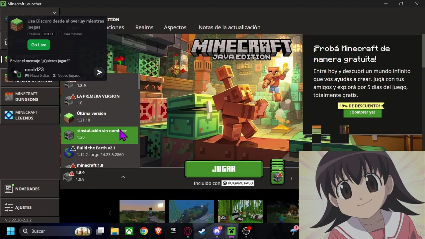The width and height of the screenshot is (425, 239).
Task: Open Brave browser from the taskbar
Action: (158, 231)
